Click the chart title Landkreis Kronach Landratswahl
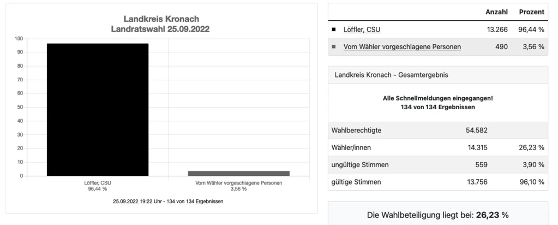The width and height of the screenshot is (558, 225). (161, 23)
